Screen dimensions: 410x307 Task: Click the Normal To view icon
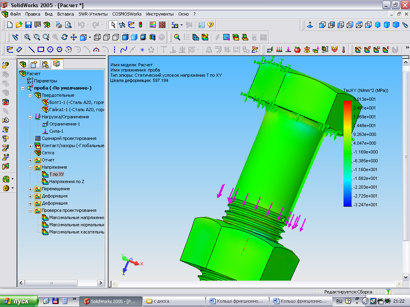point(310,25)
